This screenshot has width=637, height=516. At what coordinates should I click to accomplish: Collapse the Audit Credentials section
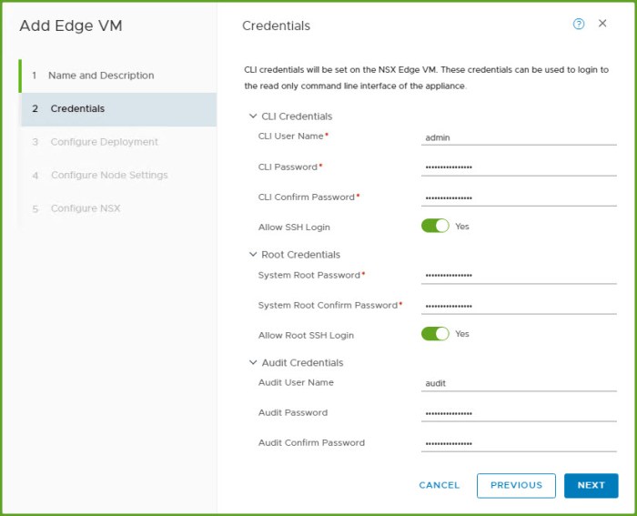click(x=253, y=363)
